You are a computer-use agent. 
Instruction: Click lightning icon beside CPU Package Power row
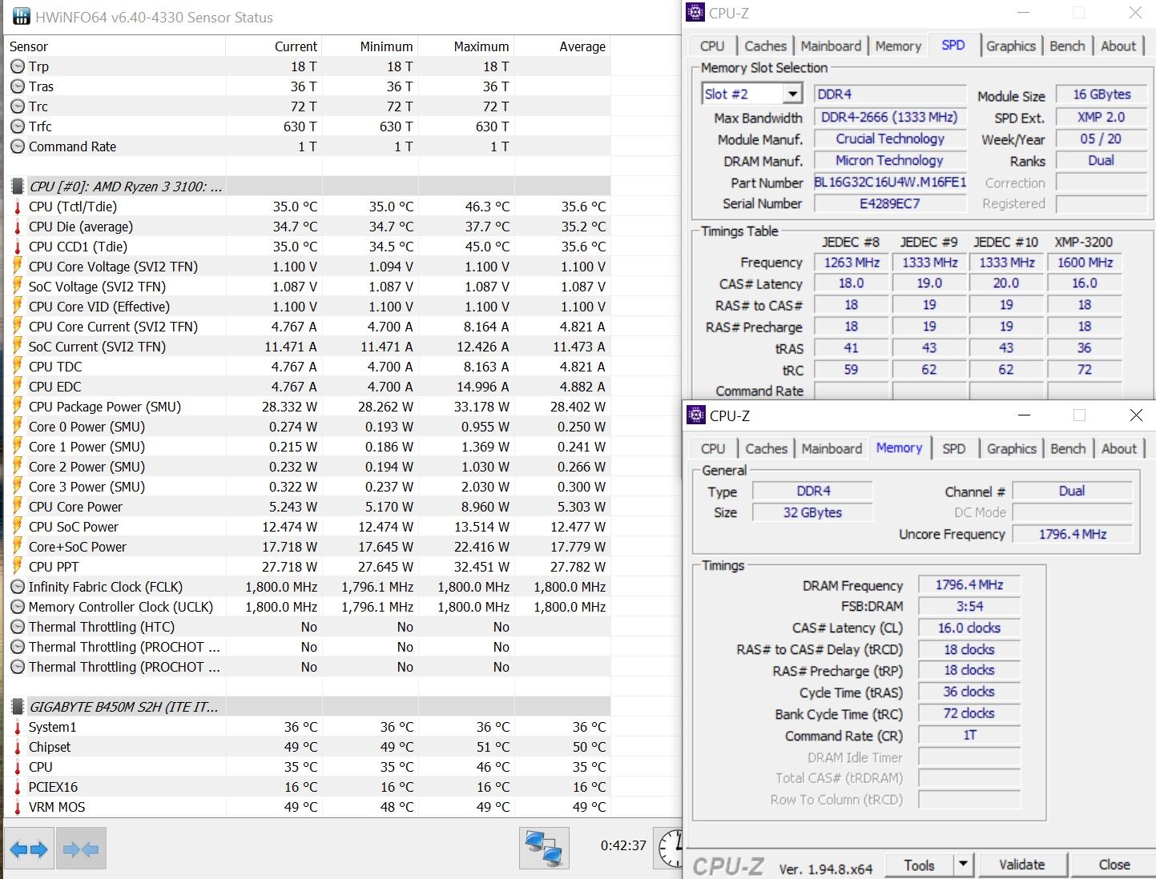[18, 407]
